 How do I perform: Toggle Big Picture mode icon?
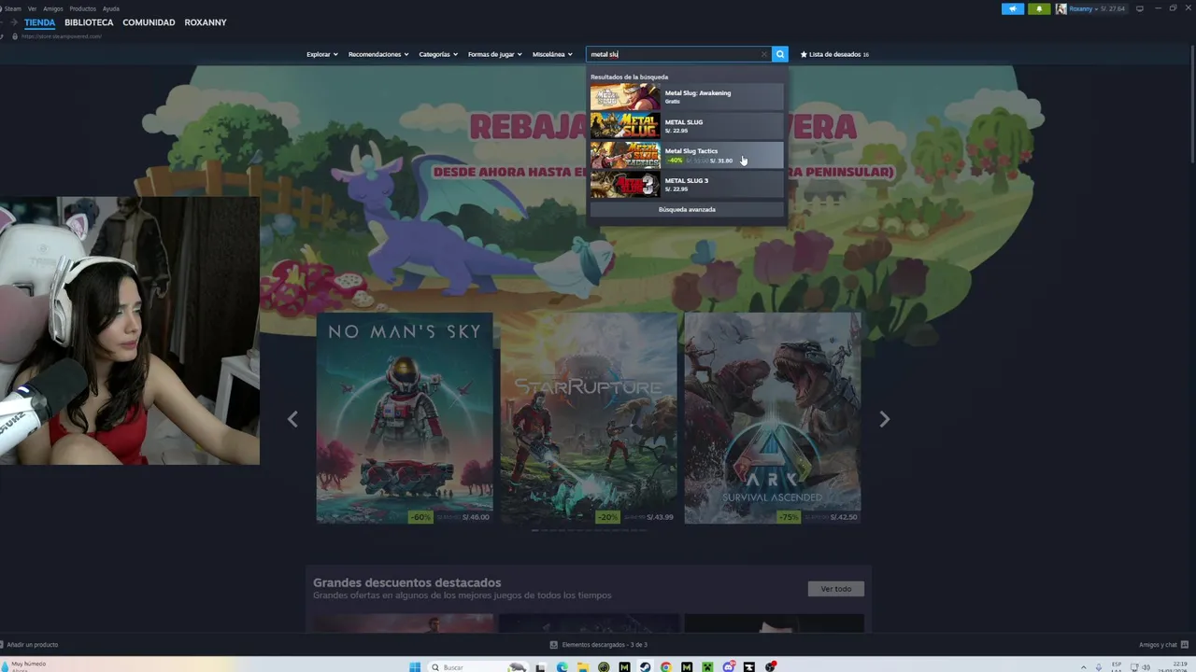click(x=1139, y=8)
